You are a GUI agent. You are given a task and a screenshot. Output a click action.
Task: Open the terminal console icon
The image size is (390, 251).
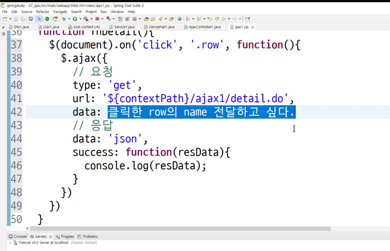(x=31, y=19)
